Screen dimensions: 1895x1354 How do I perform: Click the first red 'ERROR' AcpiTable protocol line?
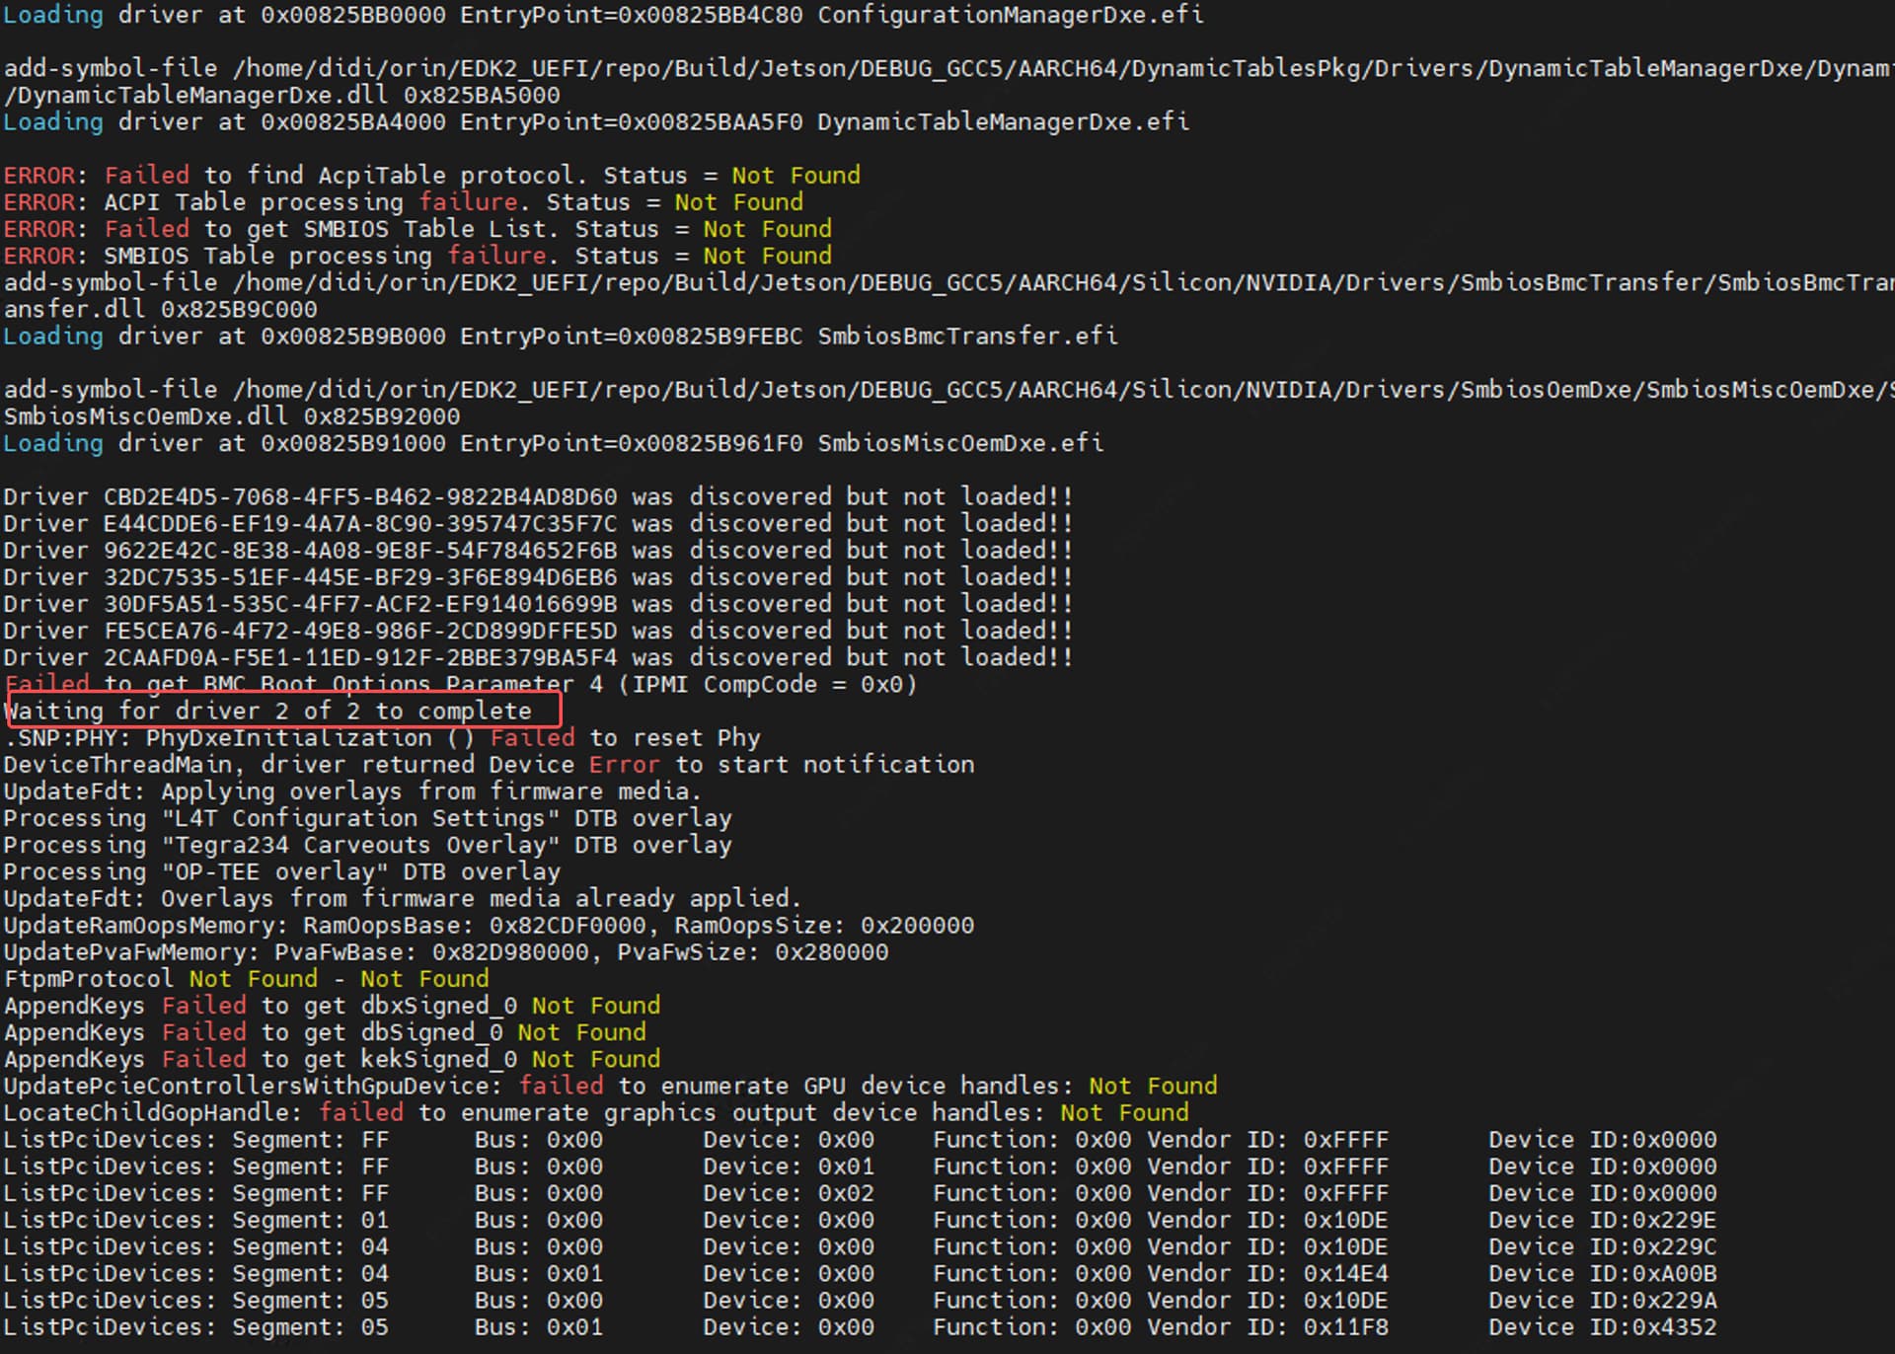click(x=431, y=175)
